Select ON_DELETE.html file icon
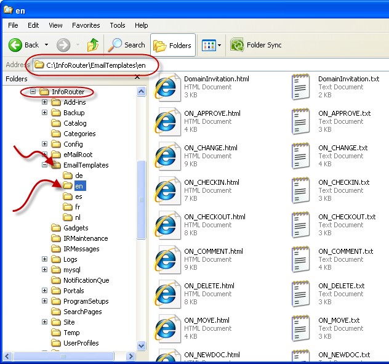The image size is (389, 364). (x=167, y=294)
